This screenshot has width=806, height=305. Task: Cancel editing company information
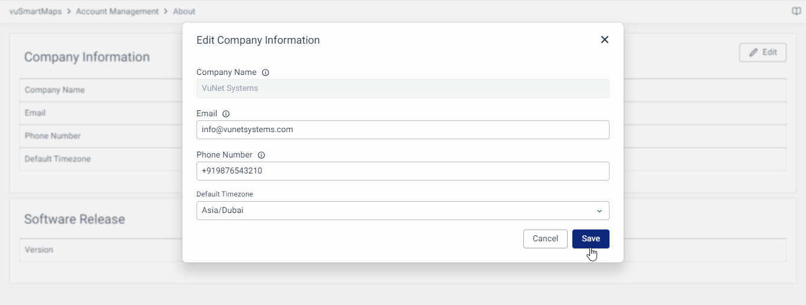coord(545,239)
